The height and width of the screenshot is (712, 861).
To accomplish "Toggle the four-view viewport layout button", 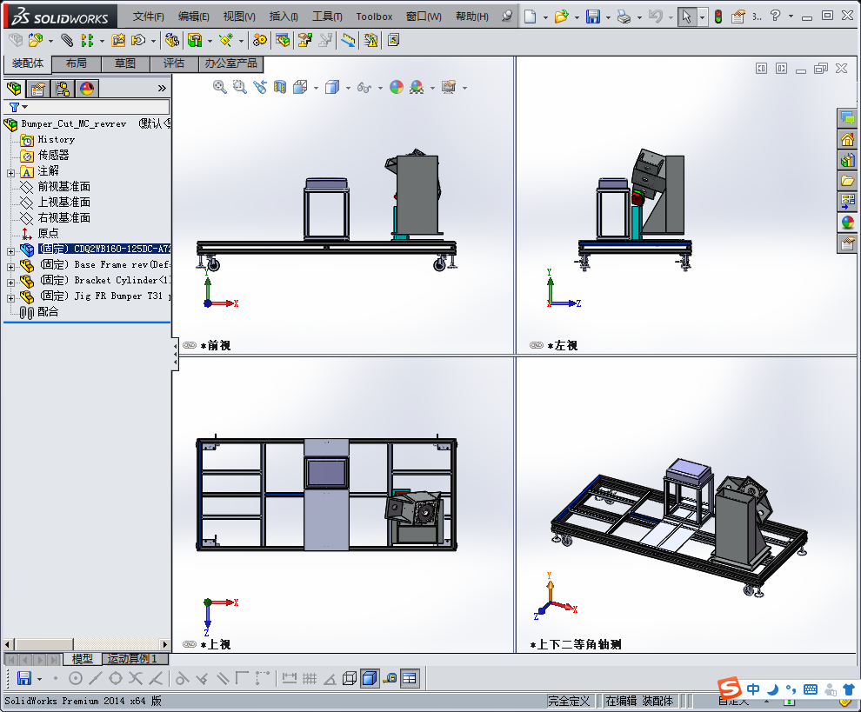I will coord(410,678).
